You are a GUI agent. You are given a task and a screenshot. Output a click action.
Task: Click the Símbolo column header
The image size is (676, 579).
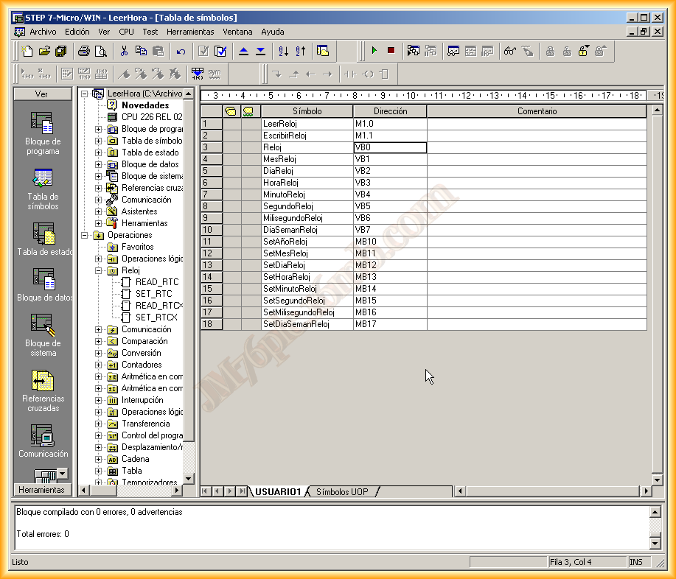click(x=307, y=111)
